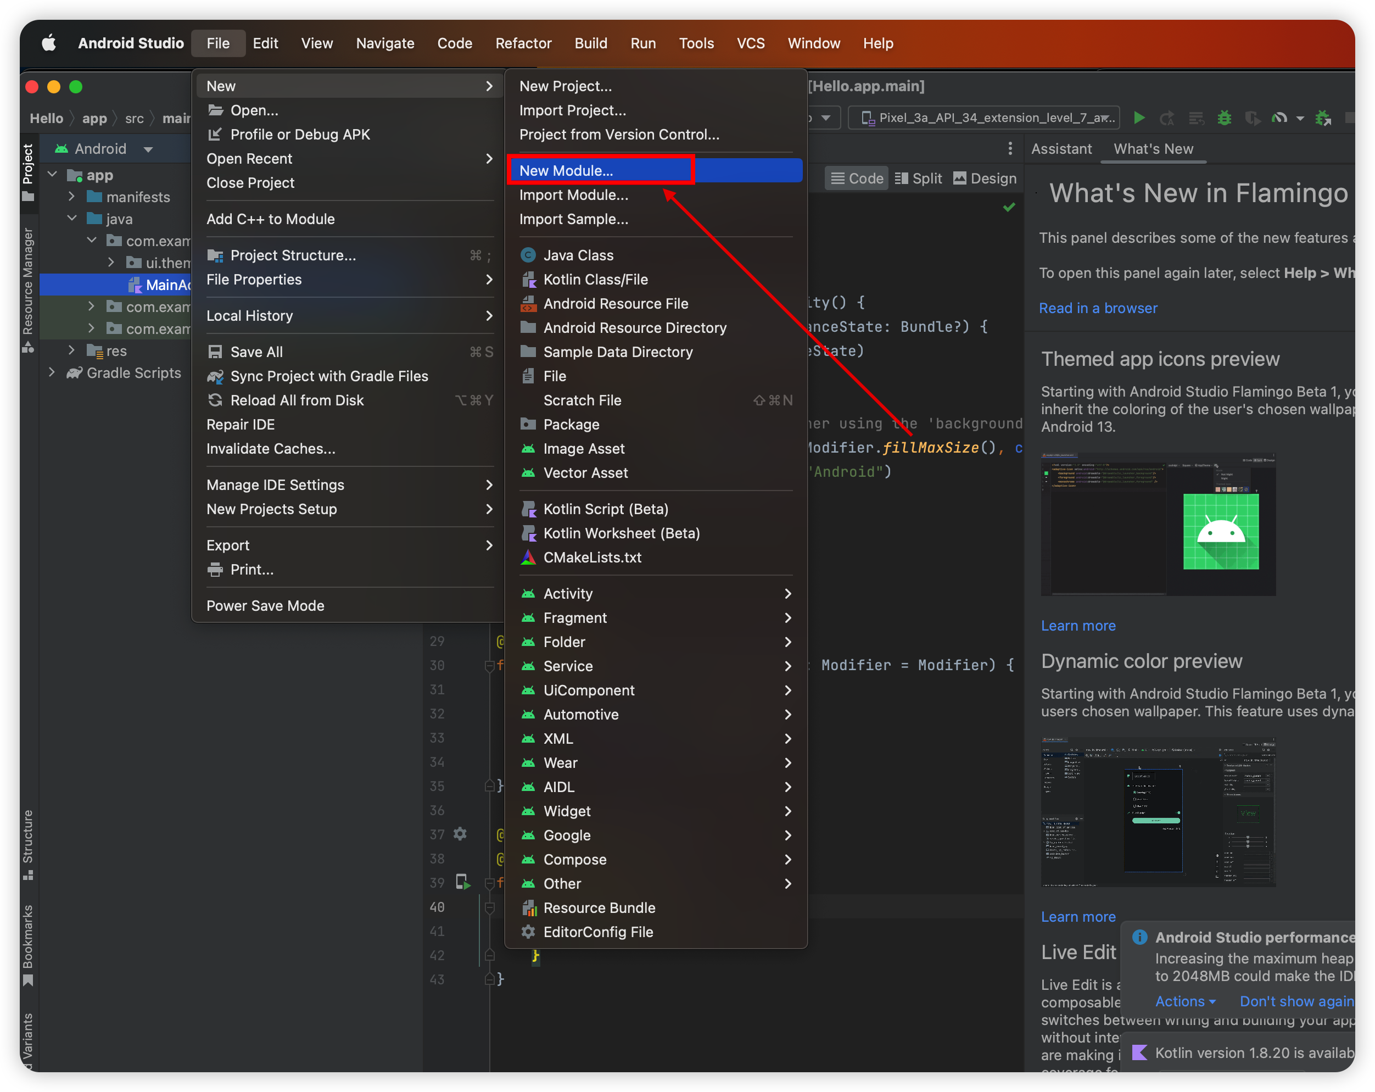Click Attach Debugger to Android Process icon

coord(1323,118)
